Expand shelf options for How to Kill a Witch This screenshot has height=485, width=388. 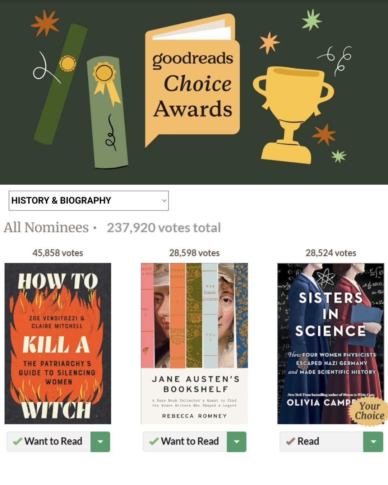point(100,442)
